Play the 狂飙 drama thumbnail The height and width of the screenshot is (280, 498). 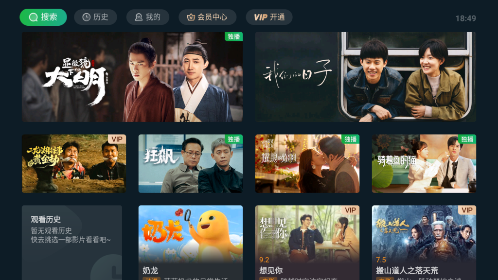coord(191,163)
